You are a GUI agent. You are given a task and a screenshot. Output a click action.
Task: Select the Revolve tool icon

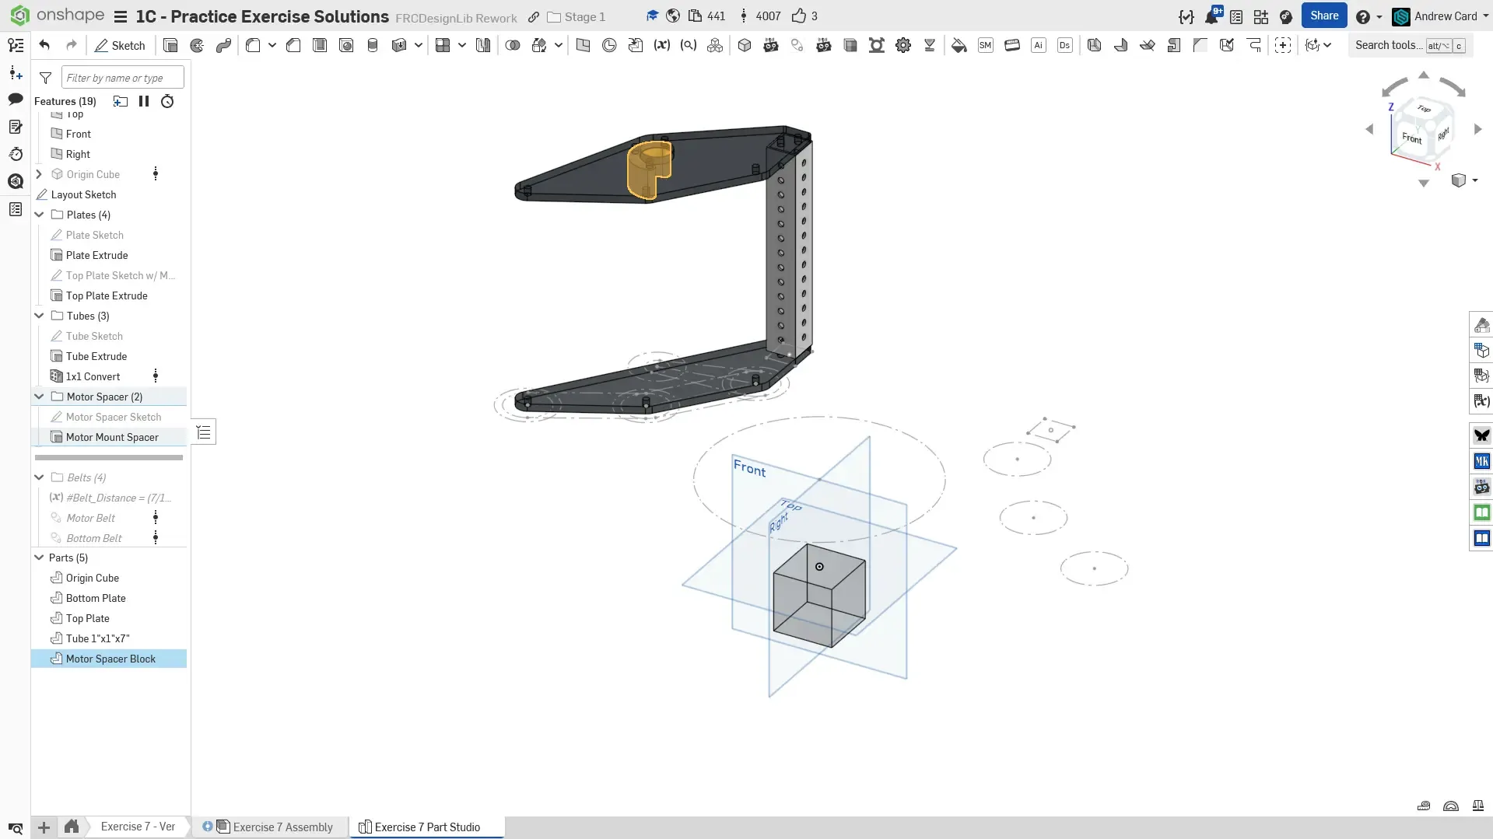pos(197,45)
